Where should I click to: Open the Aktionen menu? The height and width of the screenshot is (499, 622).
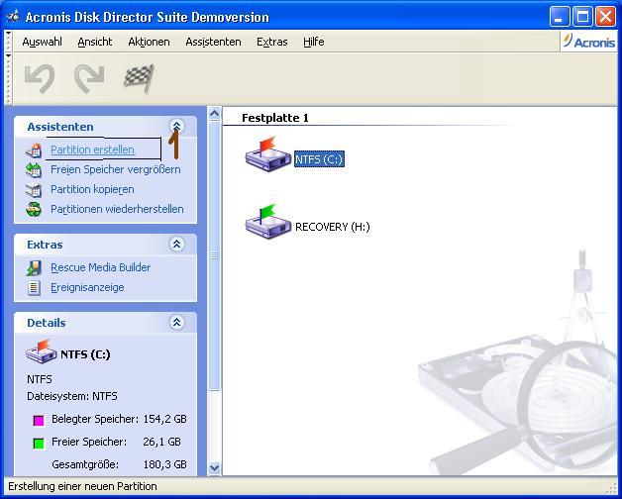[149, 42]
